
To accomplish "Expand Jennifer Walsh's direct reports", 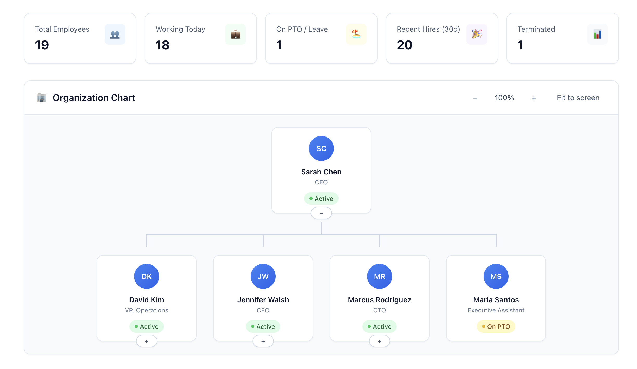I will point(263,341).
